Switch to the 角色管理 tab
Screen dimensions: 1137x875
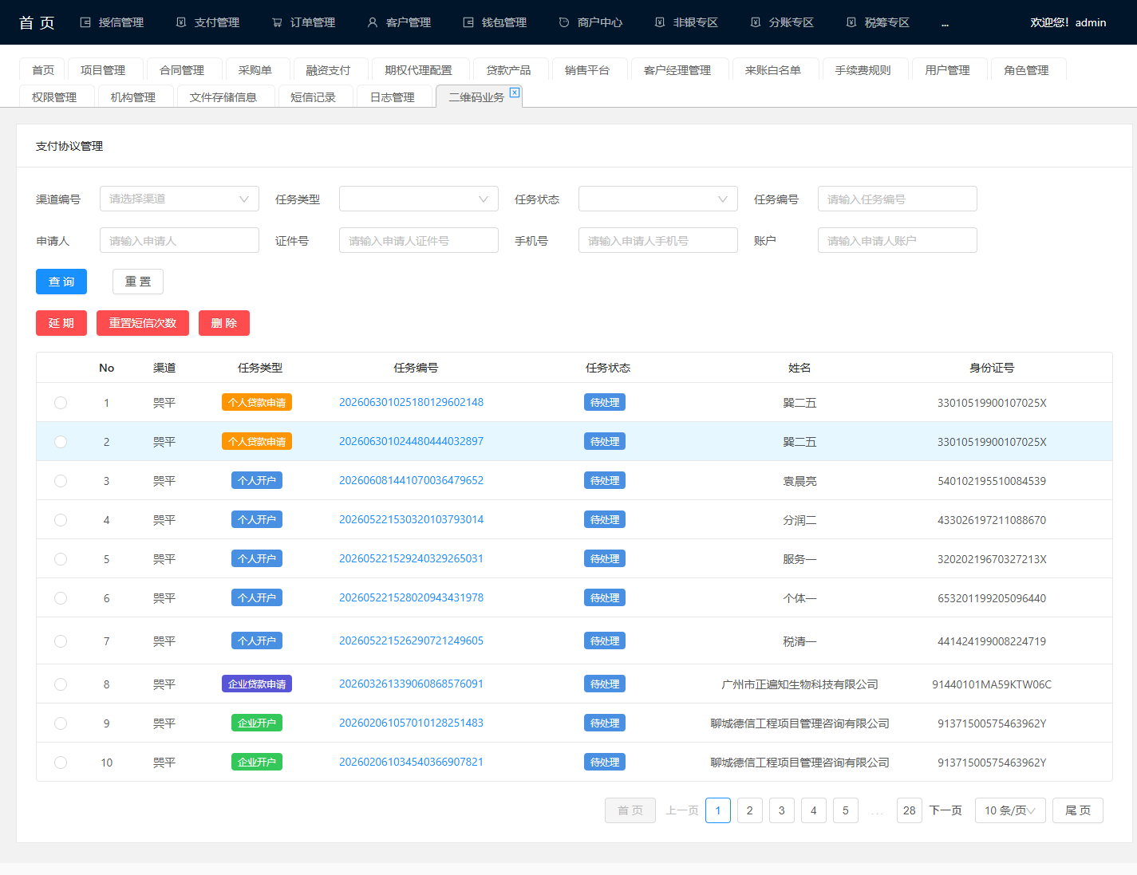point(1026,70)
